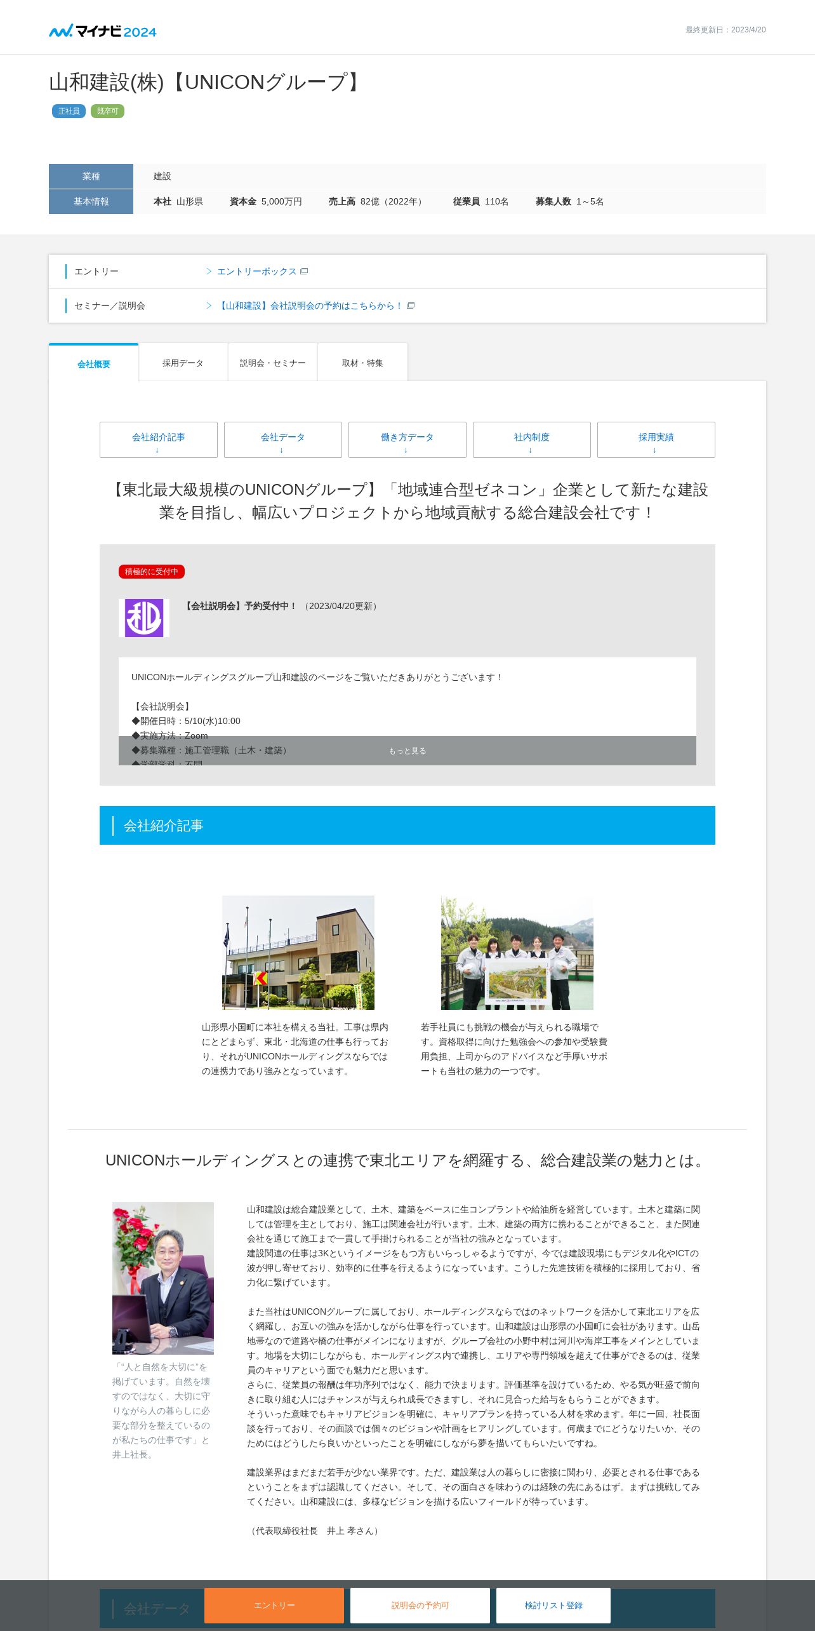Image resolution: width=815 pixels, height=1631 pixels.
Task: Click the ◆開催日時：5/10(水)10:00 line
Action: [x=186, y=721]
